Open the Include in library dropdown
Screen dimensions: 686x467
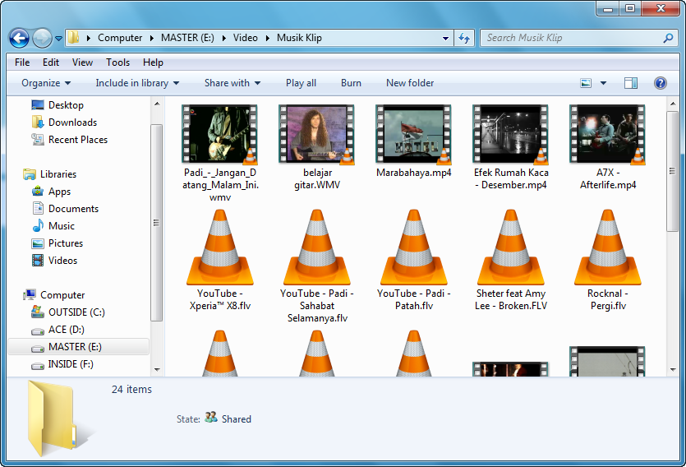click(x=137, y=83)
